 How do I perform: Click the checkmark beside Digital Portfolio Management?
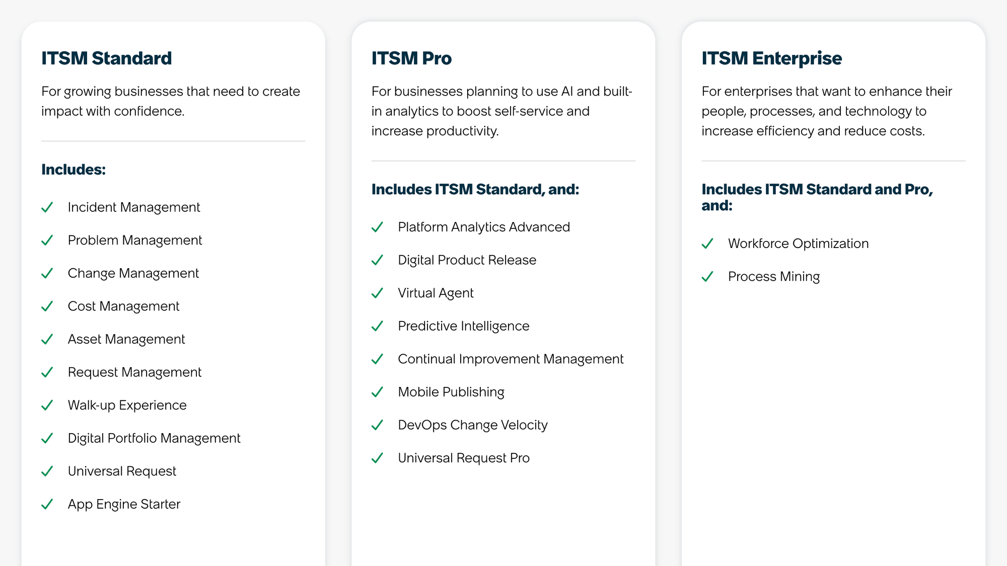(47, 438)
